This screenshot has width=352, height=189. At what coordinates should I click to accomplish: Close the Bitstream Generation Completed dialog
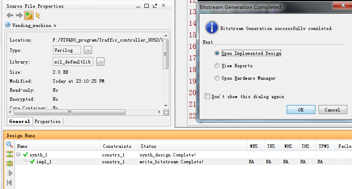click(343, 6)
